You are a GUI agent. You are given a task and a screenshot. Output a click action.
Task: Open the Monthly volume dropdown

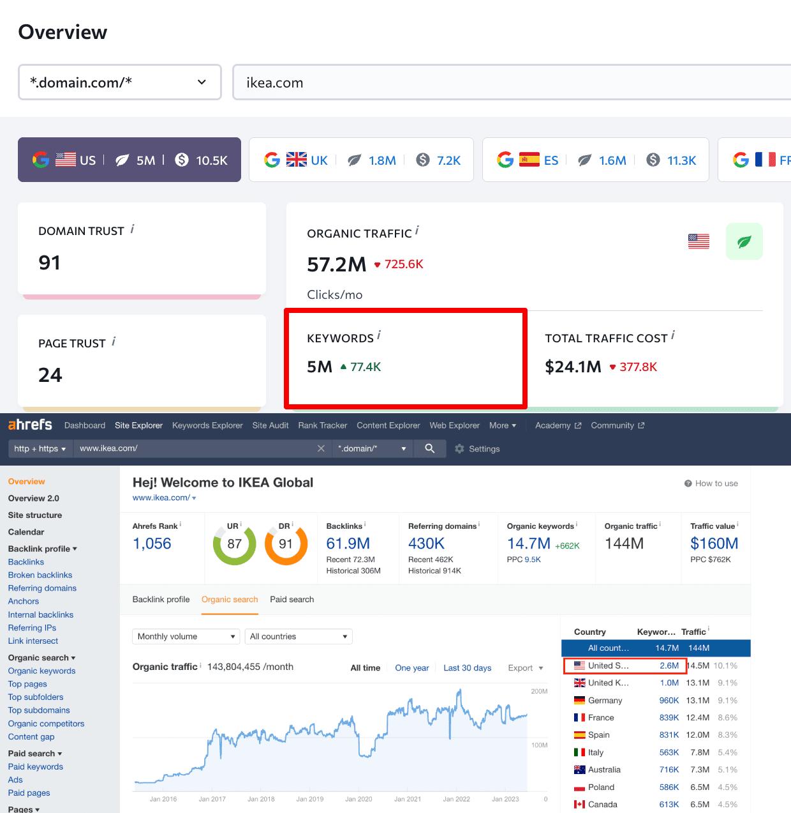click(186, 636)
